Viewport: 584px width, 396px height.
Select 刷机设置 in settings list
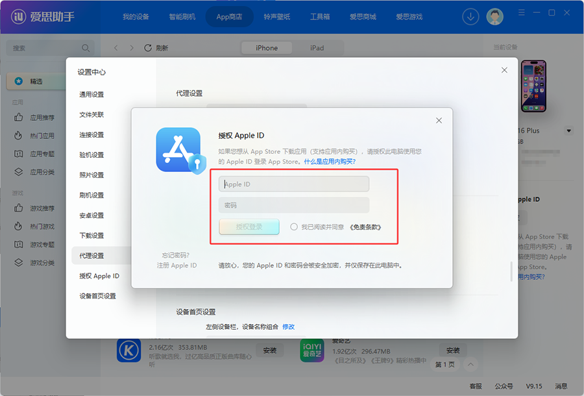point(91,195)
